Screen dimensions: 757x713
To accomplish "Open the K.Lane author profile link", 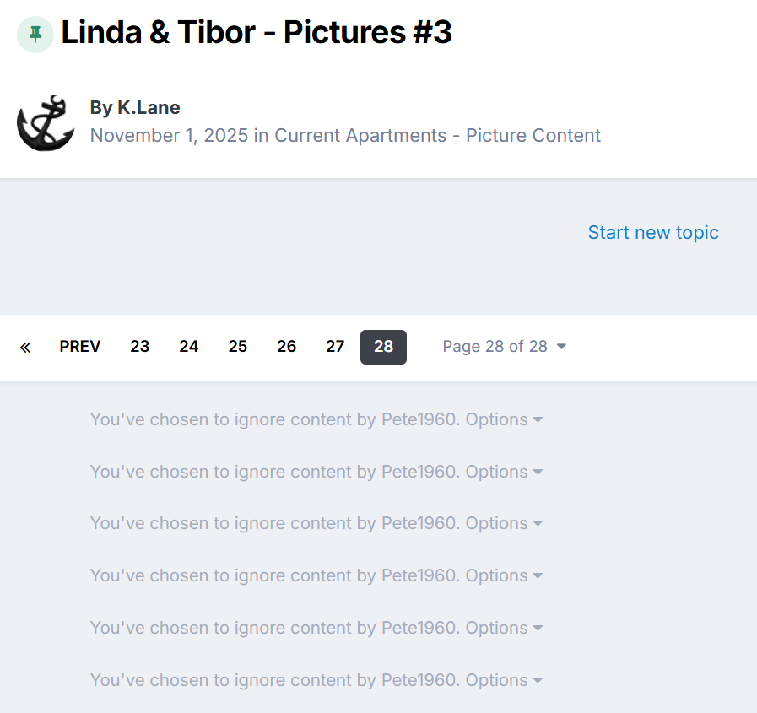I will click(x=148, y=108).
